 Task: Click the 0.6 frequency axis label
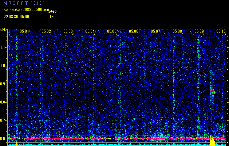[x=3, y=139]
